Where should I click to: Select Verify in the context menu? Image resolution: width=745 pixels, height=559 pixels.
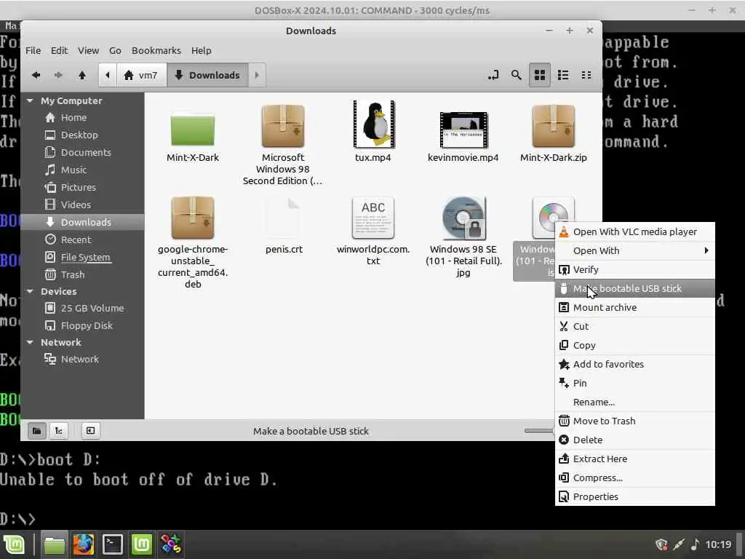pos(634,269)
